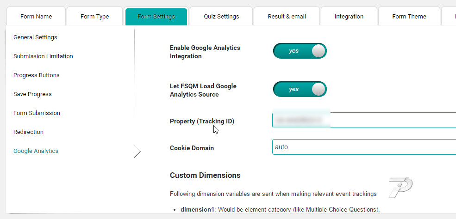The height and width of the screenshot is (219, 456).
Task: Switch to the Form Theme tab
Action: click(409, 17)
